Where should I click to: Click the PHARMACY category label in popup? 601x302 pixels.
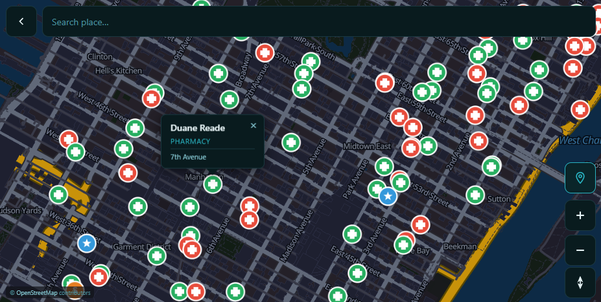click(191, 142)
